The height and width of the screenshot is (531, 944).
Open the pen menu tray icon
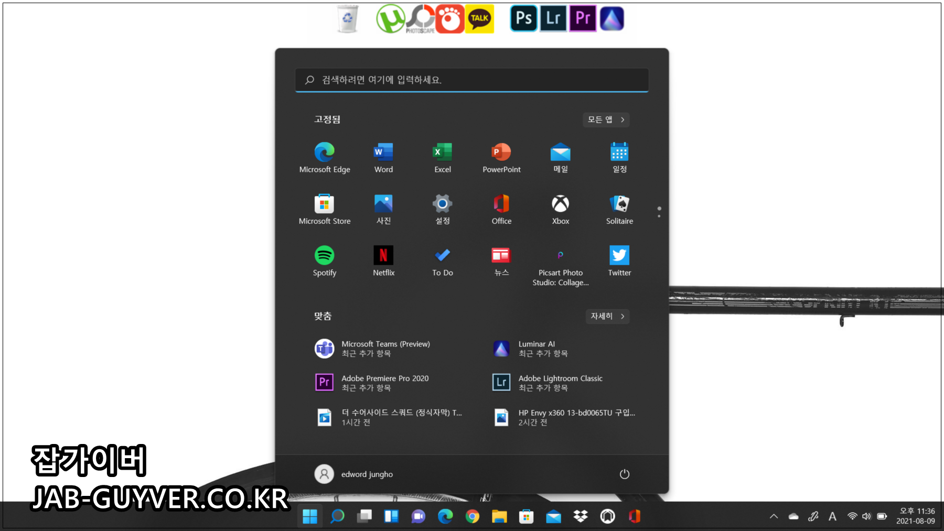click(x=813, y=516)
